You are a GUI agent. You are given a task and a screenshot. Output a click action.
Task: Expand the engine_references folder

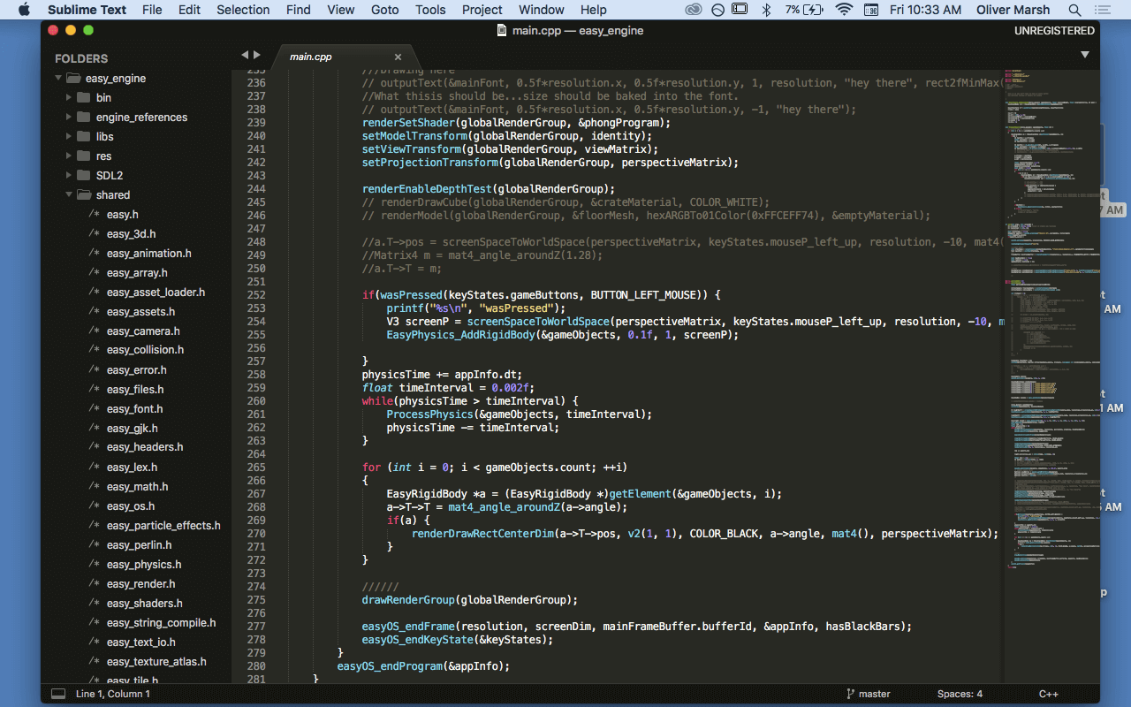69,117
